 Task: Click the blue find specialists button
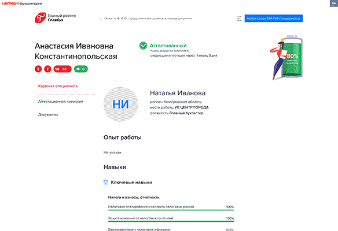274,18
